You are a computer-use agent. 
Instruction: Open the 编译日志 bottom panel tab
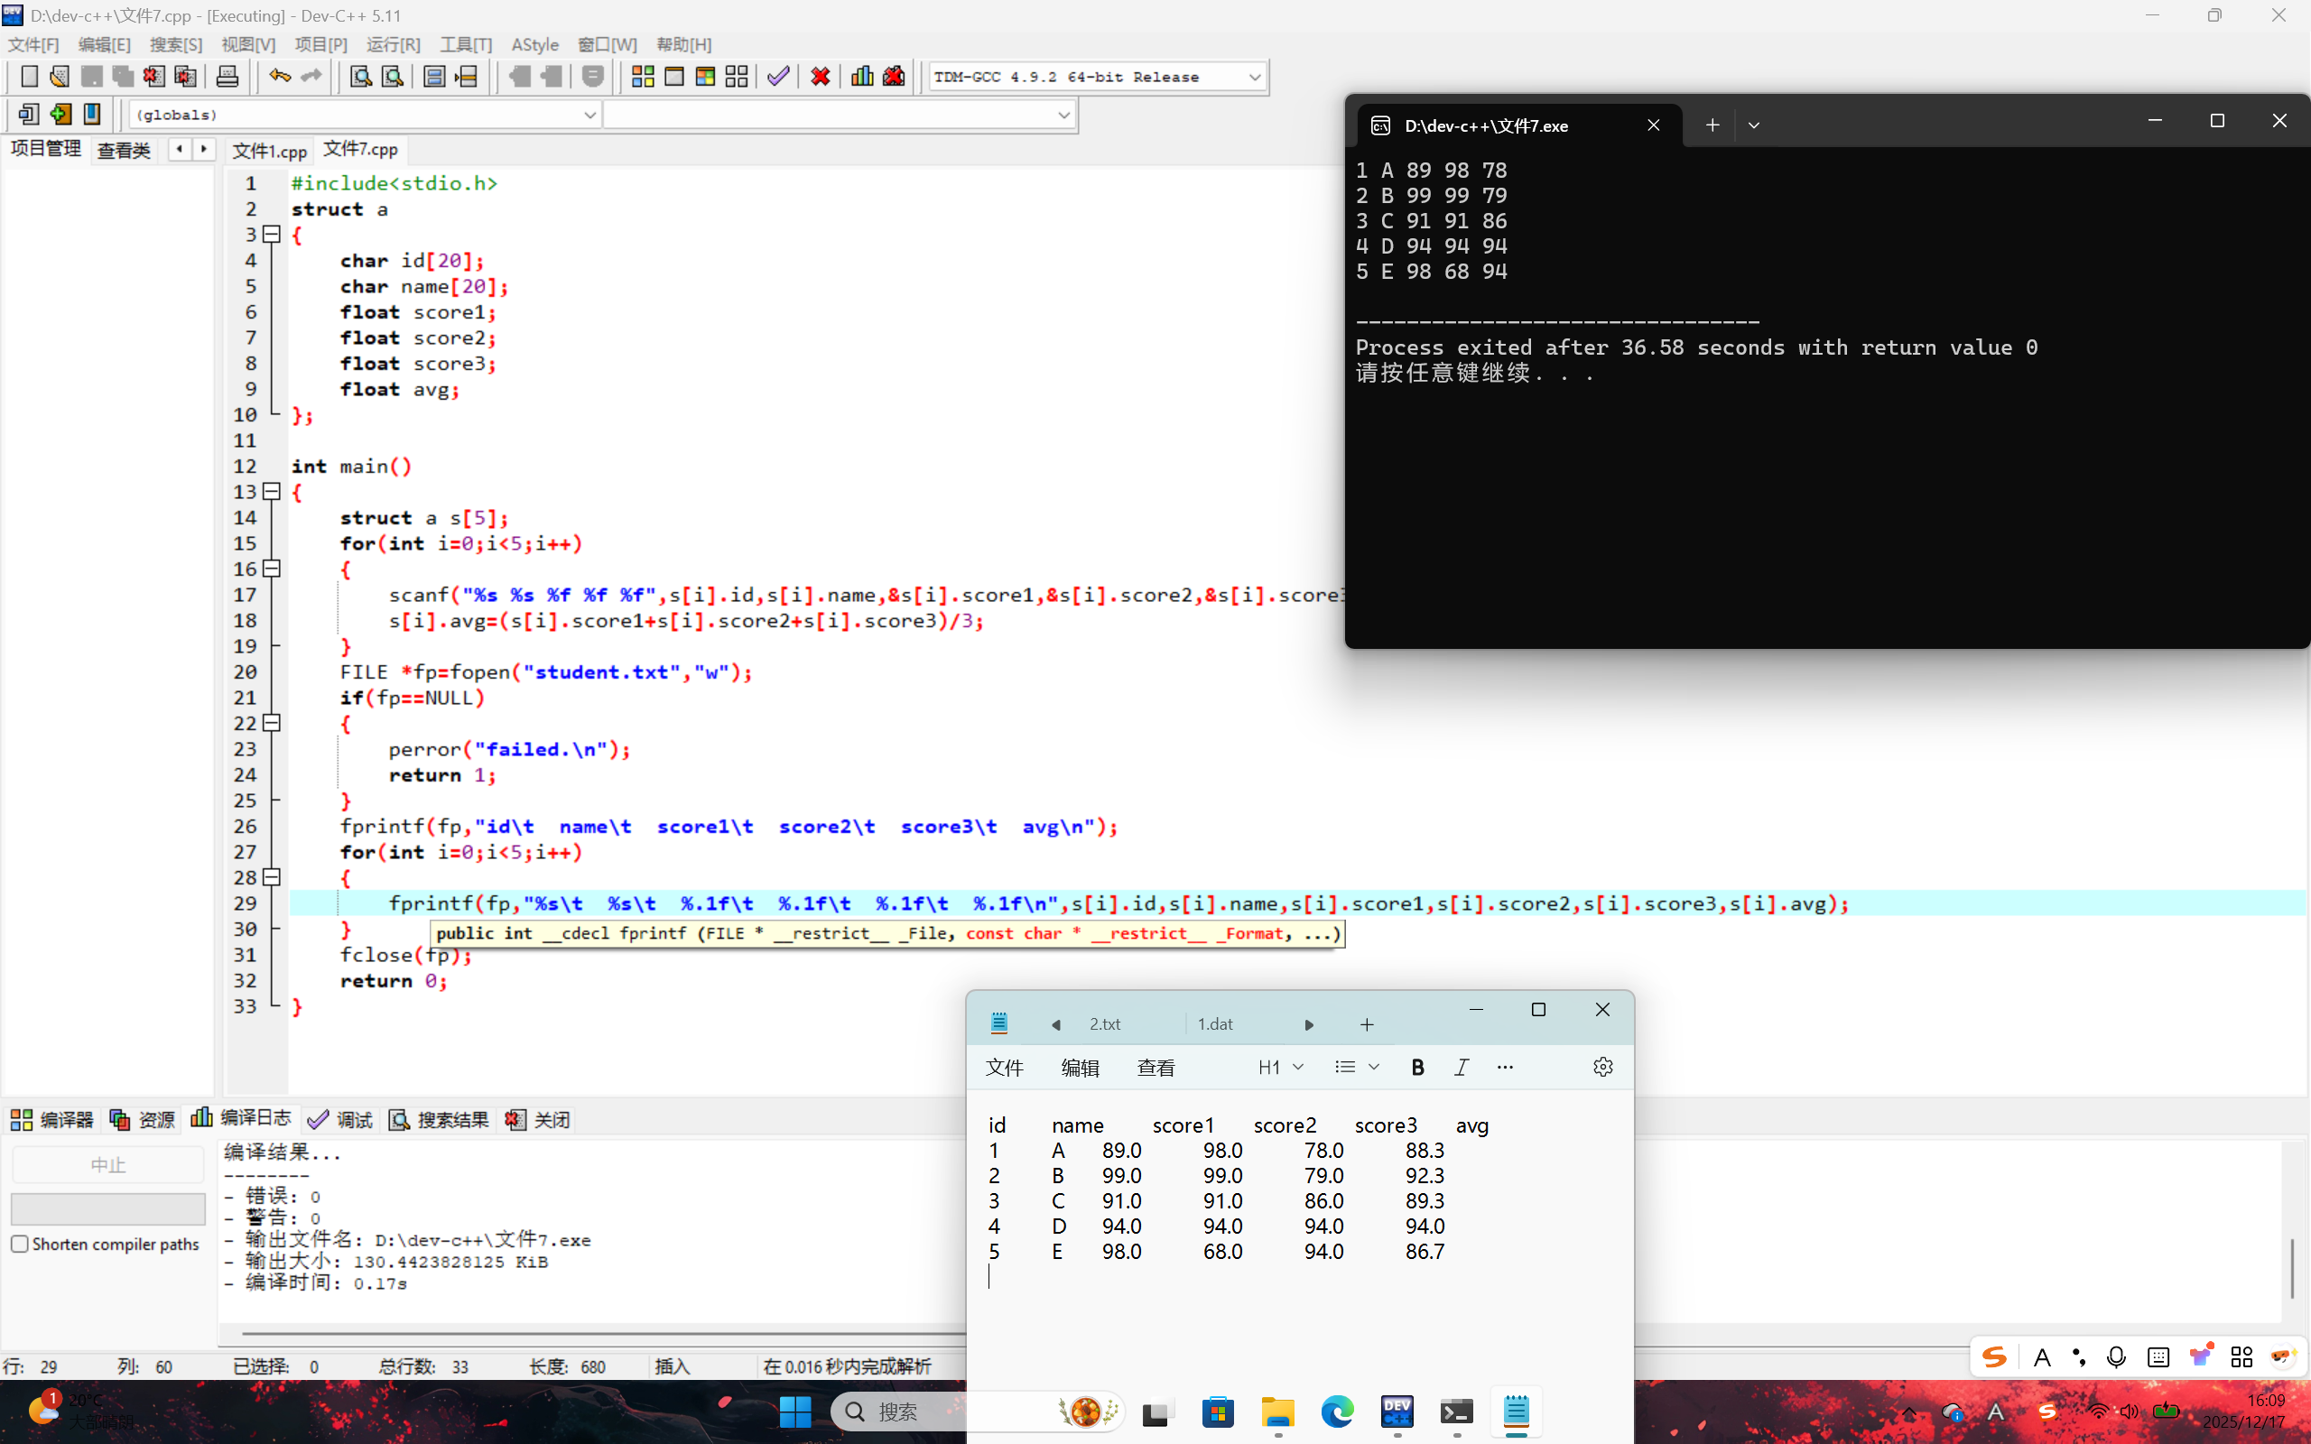coord(242,1118)
